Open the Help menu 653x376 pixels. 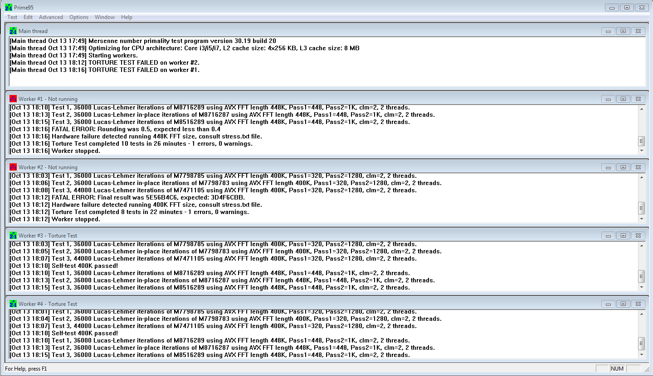click(x=127, y=17)
